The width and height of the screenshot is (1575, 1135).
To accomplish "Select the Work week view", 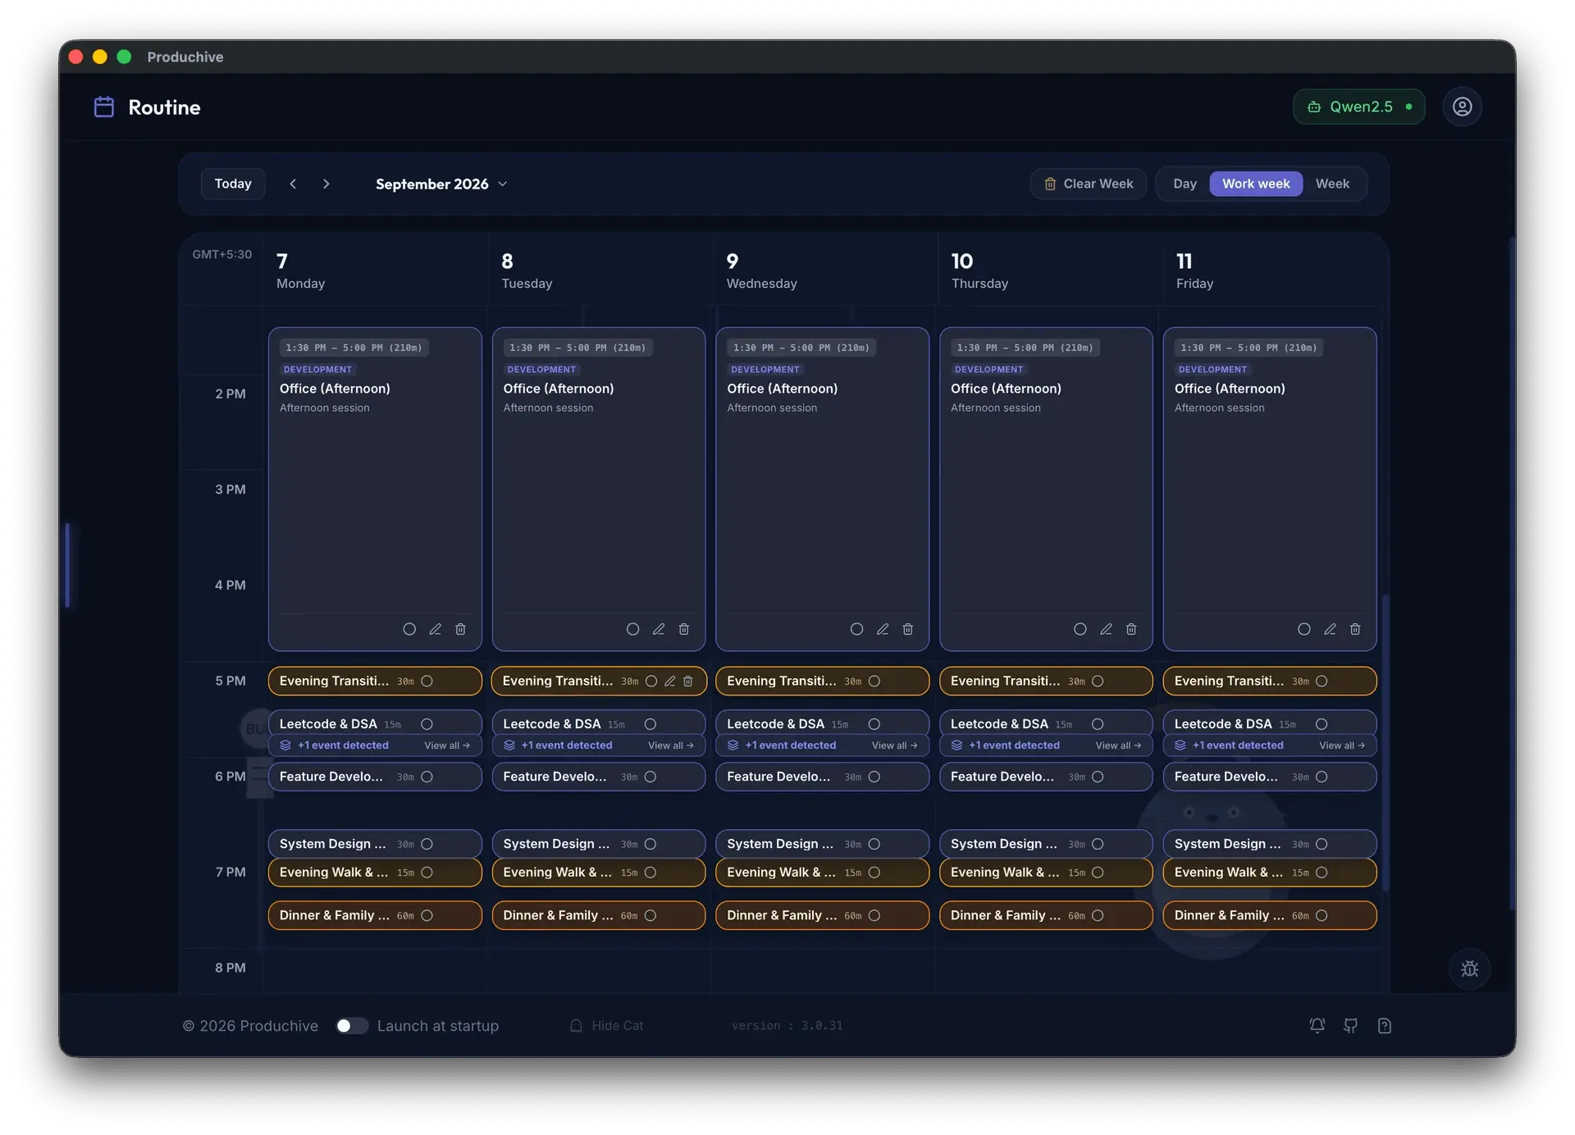I will [x=1256, y=184].
